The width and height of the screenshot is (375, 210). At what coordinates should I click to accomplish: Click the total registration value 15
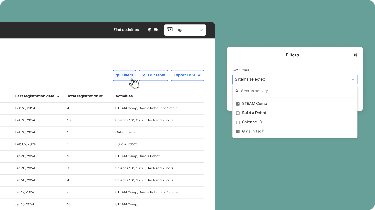69,204
